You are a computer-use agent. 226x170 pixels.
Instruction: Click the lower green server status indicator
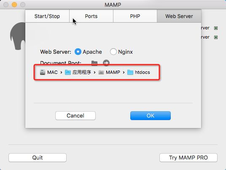click(x=216, y=37)
